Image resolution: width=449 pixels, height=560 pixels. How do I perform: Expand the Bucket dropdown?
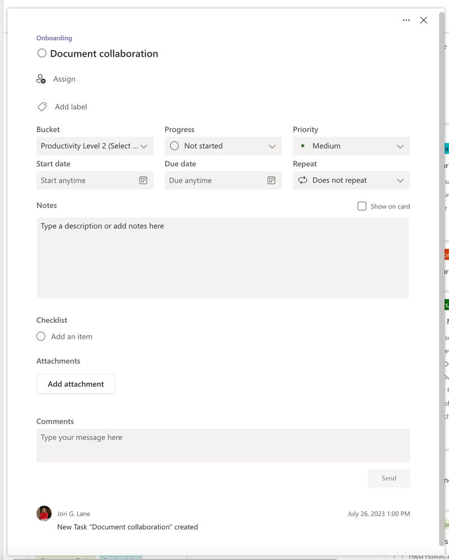[95, 146]
